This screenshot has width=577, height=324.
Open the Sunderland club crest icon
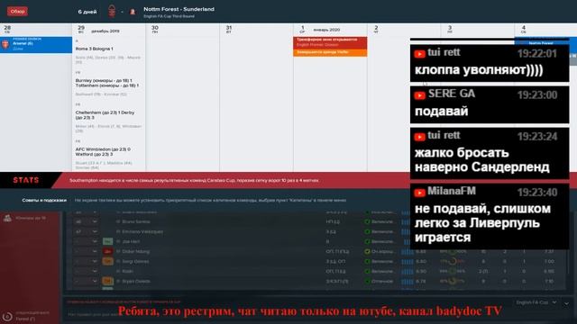pyautogui.click(x=133, y=12)
